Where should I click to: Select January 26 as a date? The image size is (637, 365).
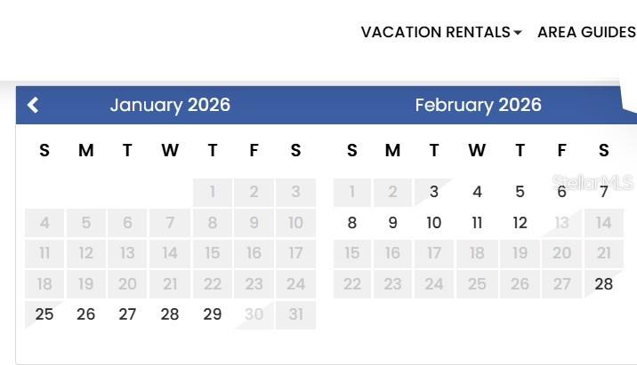[86, 314]
